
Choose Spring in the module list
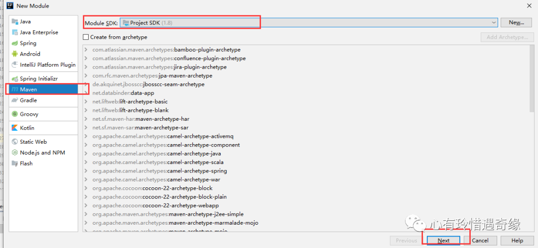[43, 43]
